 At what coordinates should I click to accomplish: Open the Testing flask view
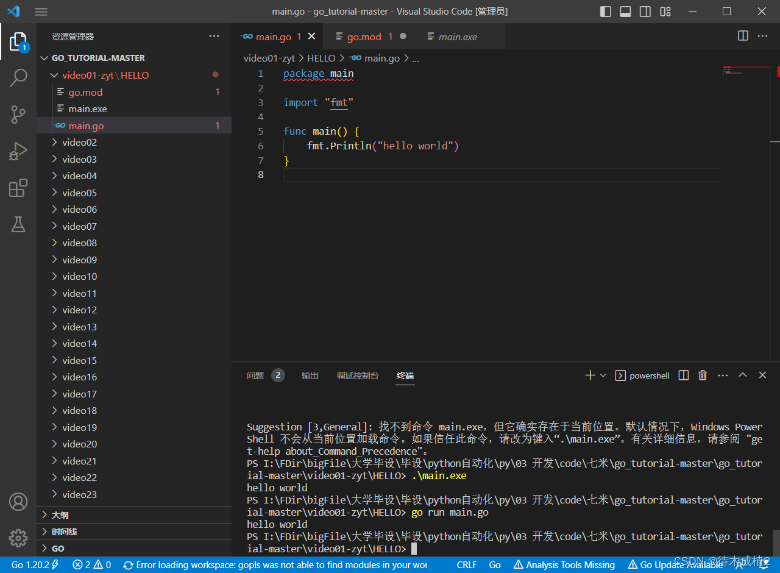tap(18, 224)
